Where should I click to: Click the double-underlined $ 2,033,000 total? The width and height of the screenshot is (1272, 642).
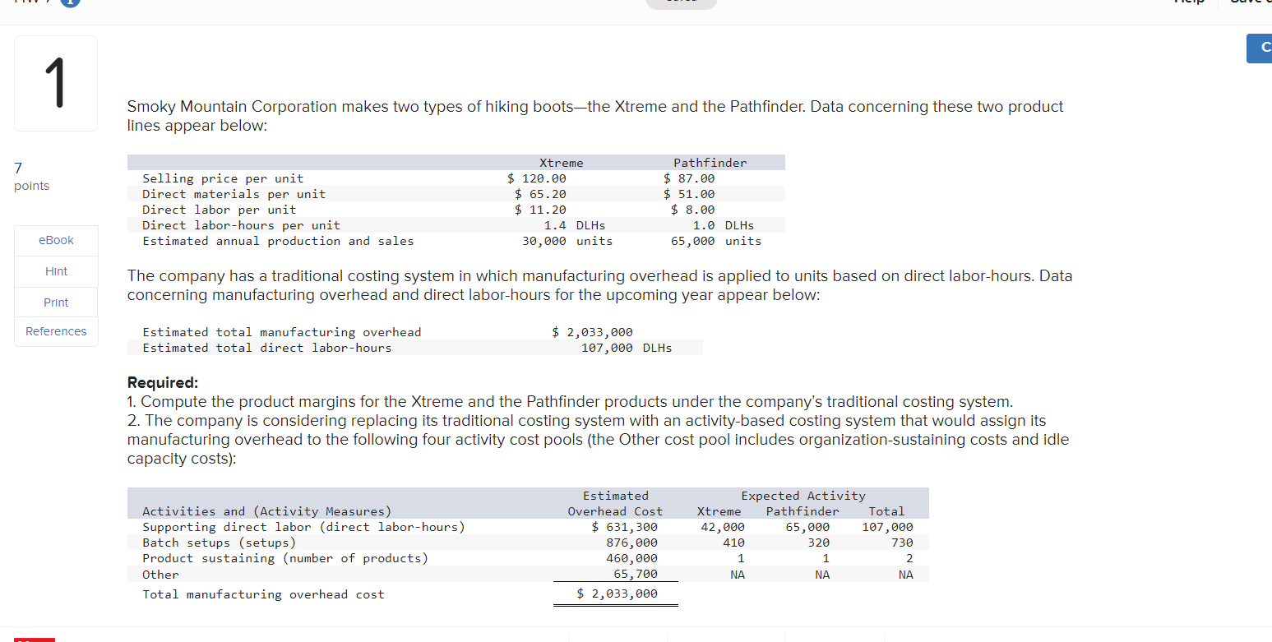click(617, 594)
